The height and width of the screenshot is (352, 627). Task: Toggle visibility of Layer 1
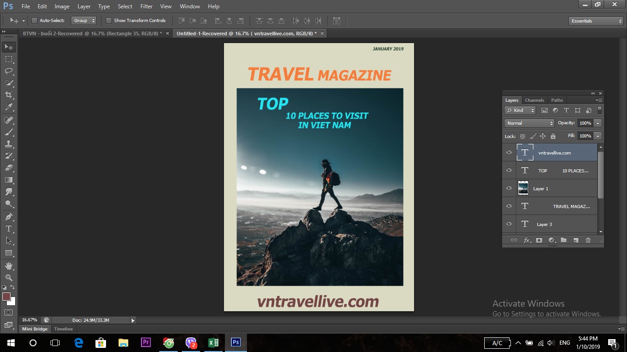coord(509,188)
